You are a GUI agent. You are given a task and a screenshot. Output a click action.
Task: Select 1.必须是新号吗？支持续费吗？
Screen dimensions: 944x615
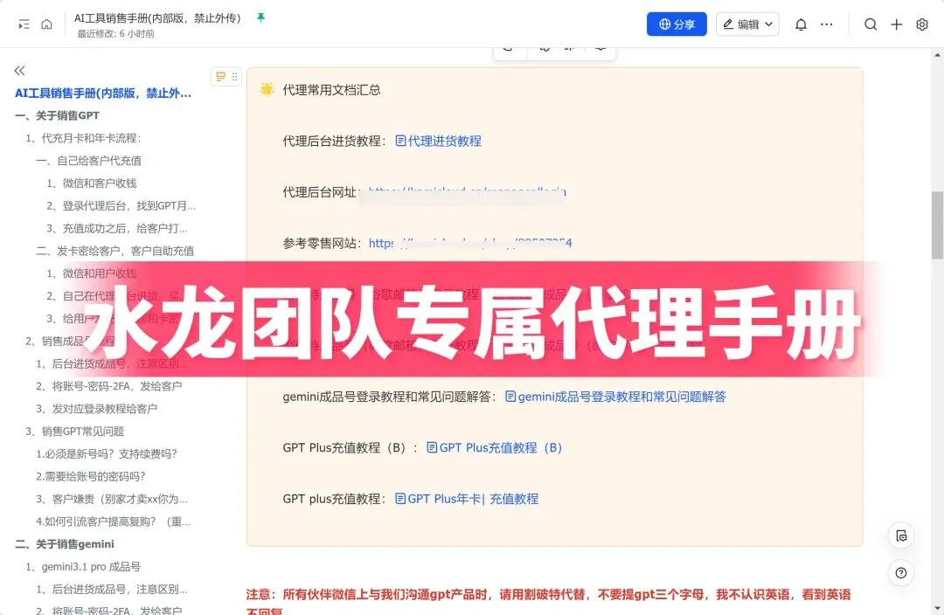[x=107, y=454]
